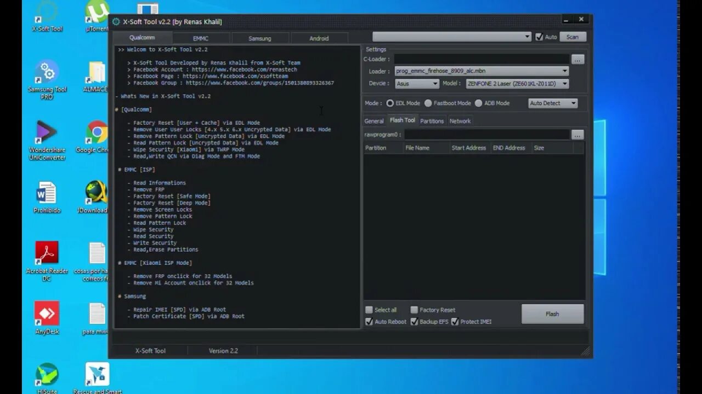The height and width of the screenshot is (394, 702).
Task: Open the µTorrent desktop icon
Action: tap(97, 15)
